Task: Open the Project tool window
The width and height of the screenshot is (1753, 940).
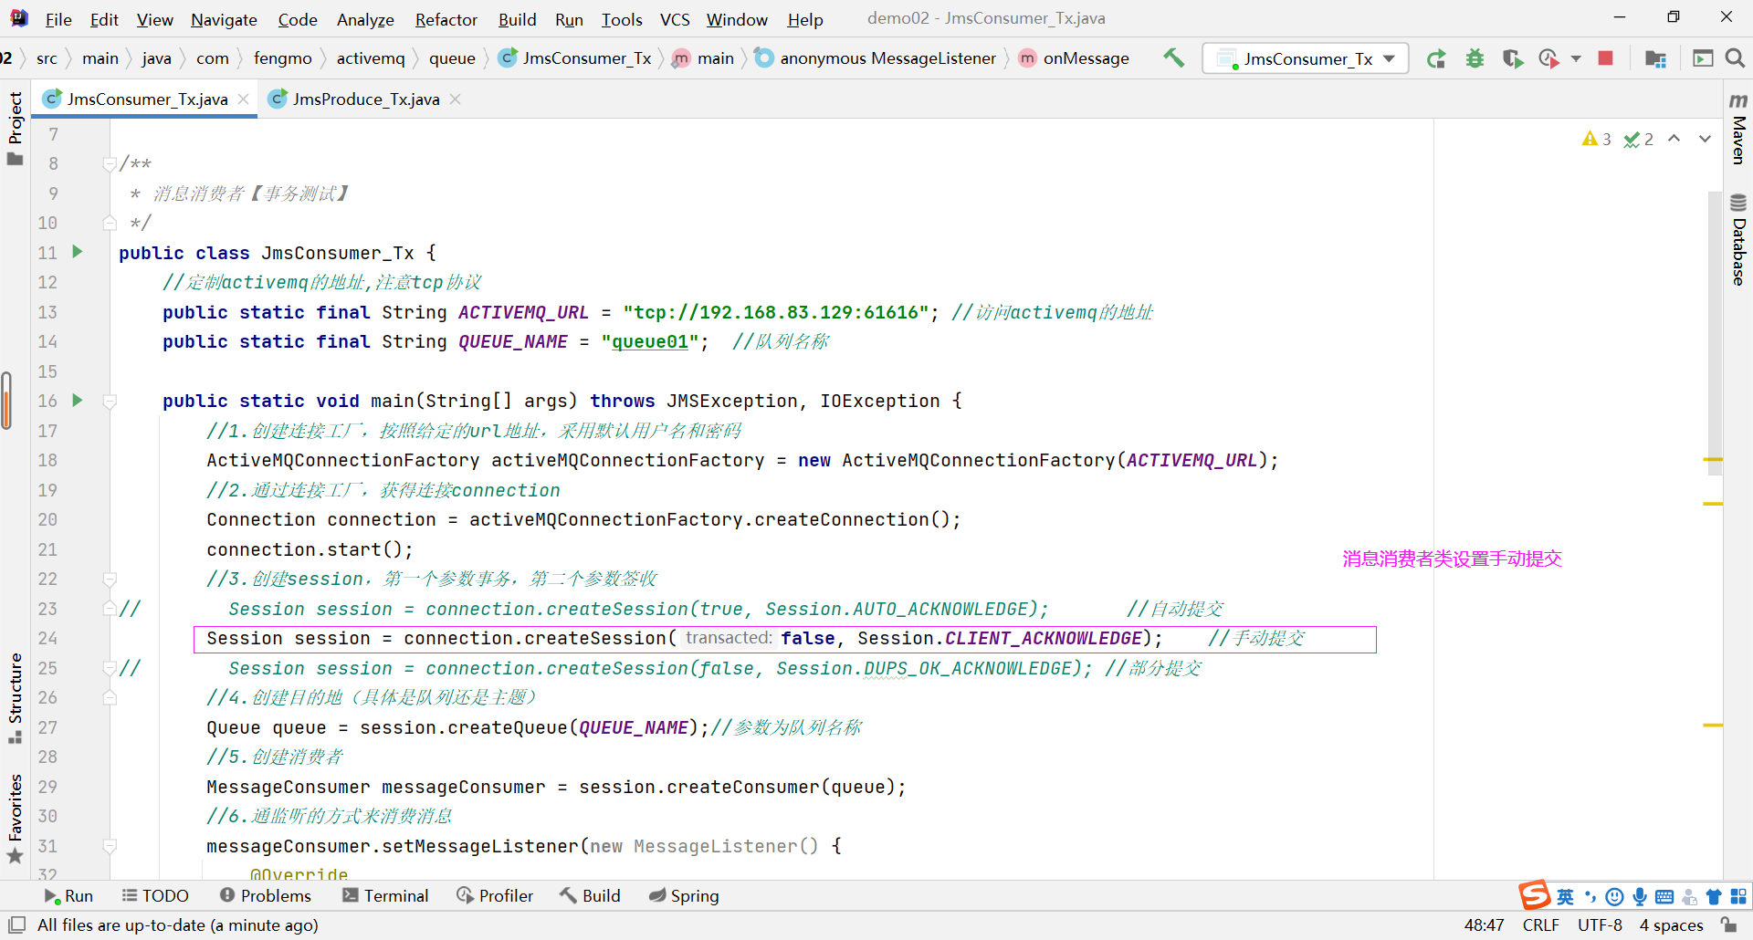Action: (15, 128)
